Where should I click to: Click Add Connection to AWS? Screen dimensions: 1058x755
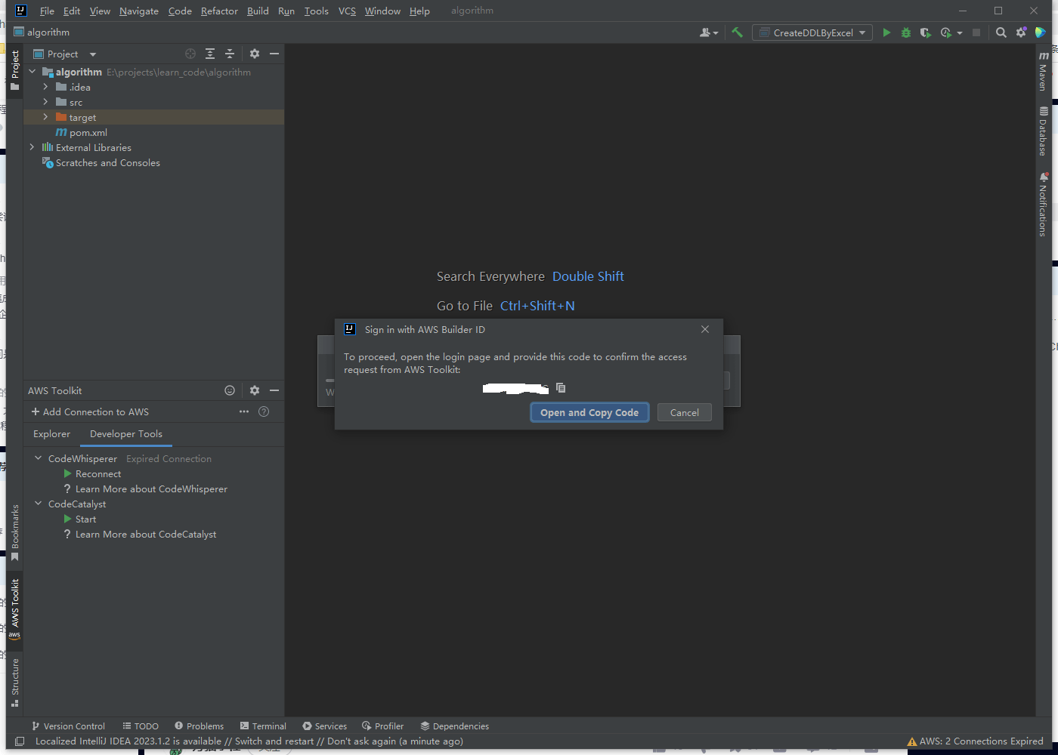point(90,411)
